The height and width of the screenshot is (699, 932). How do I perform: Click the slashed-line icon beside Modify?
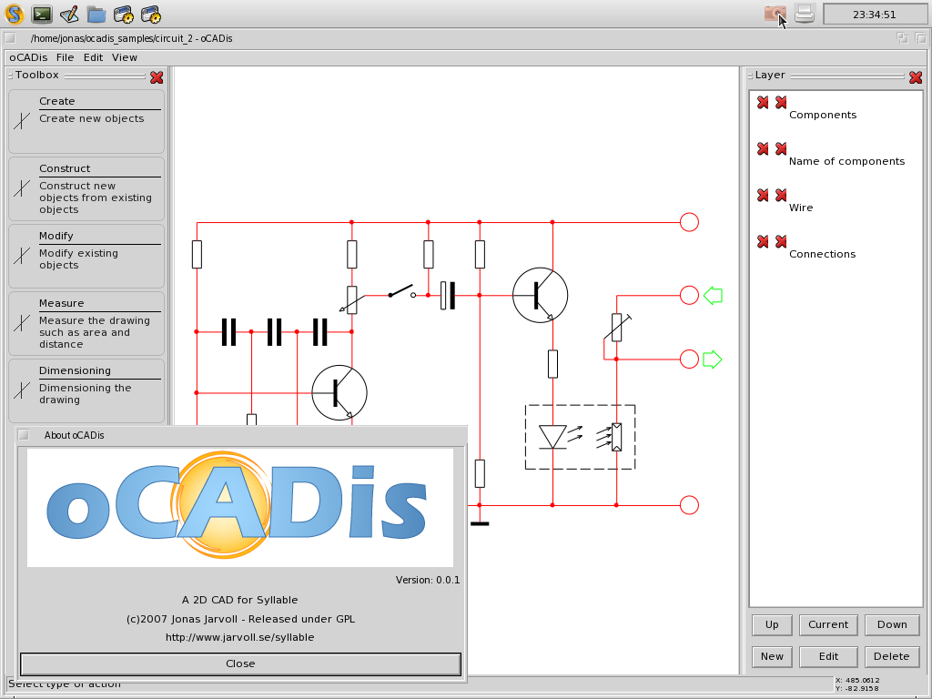(22, 256)
